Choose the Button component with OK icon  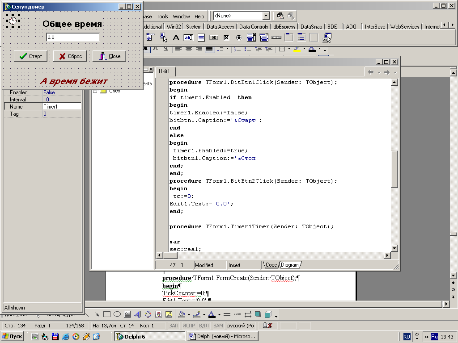(x=214, y=38)
